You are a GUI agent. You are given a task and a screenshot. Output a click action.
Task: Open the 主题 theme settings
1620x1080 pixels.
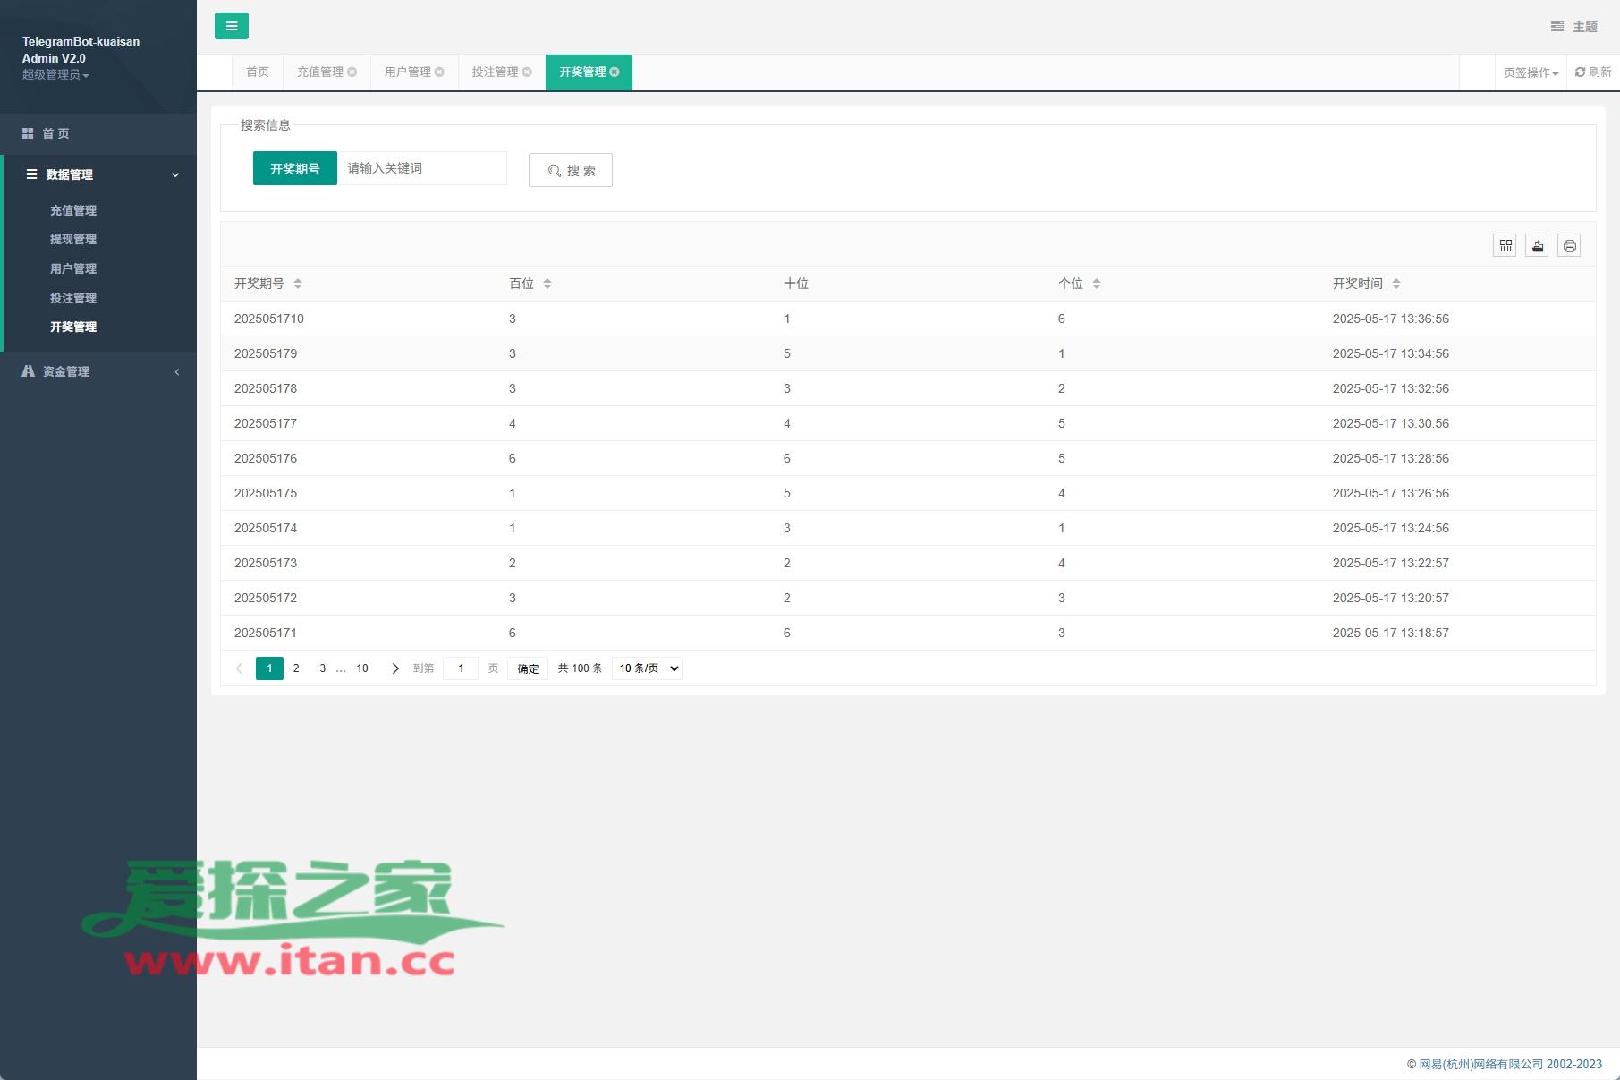tap(1574, 27)
